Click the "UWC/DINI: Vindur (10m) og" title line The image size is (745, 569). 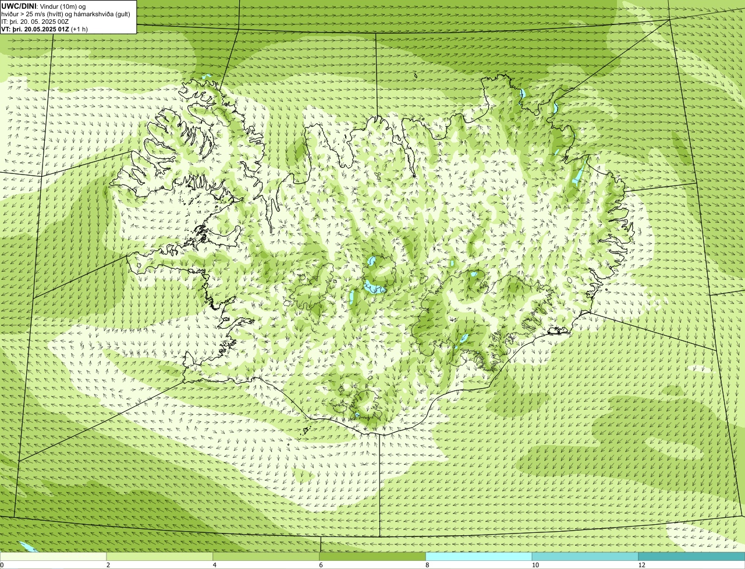click(x=44, y=6)
